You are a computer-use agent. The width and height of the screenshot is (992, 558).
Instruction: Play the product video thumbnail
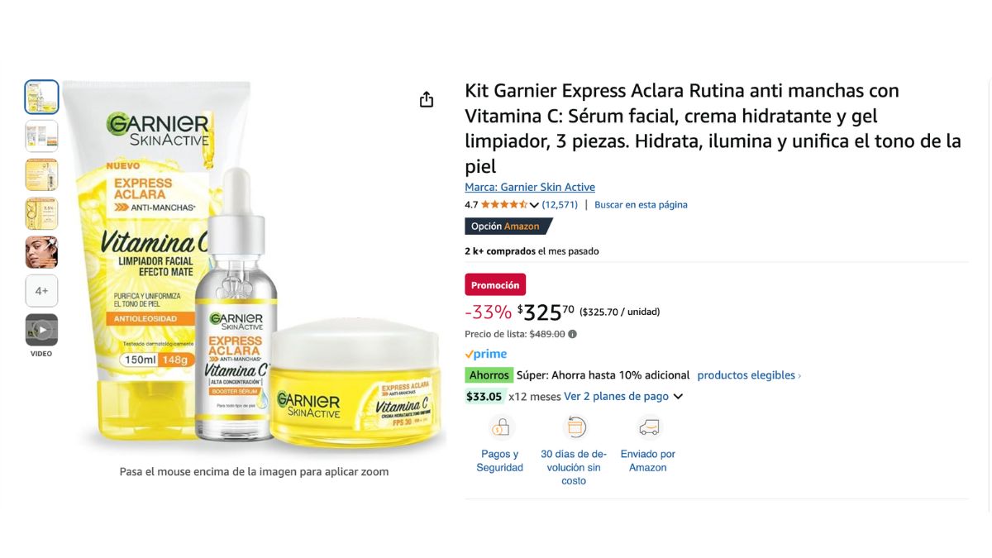click(x=41, y=330)
